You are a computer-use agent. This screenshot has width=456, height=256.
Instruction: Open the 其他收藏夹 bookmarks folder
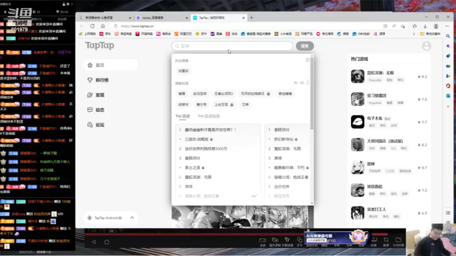point(430,34)
